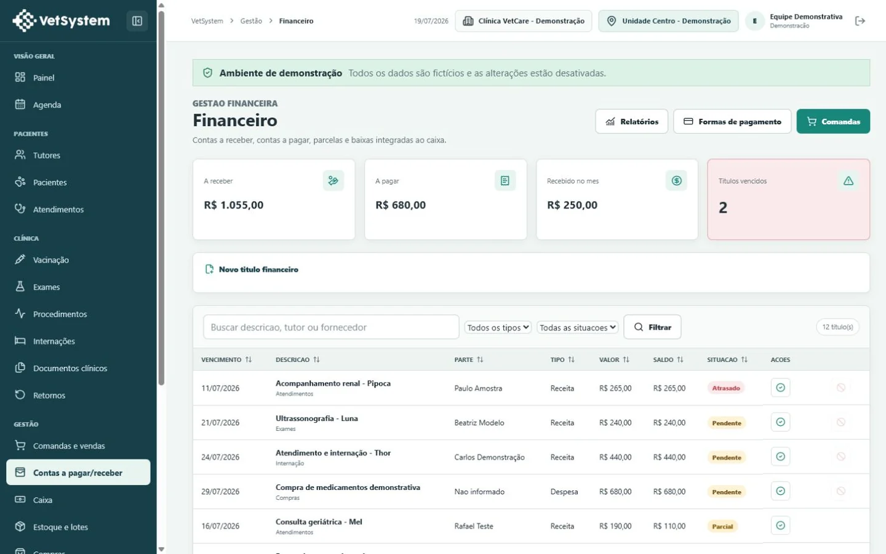Click the Titulos vencidos card
The height and width of the screenshot is (554, 886).
pyautogui.click(x=788, y=199)
